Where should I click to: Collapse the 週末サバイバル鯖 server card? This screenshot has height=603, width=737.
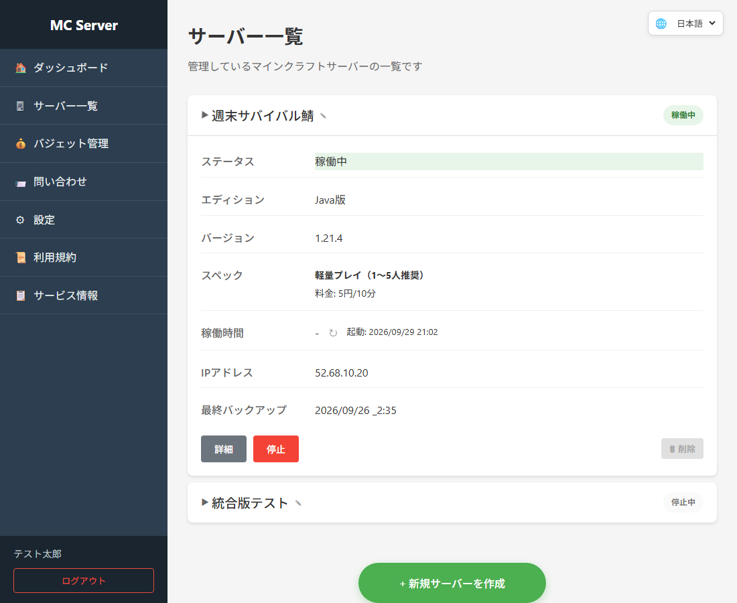click(x=205, y=115)
